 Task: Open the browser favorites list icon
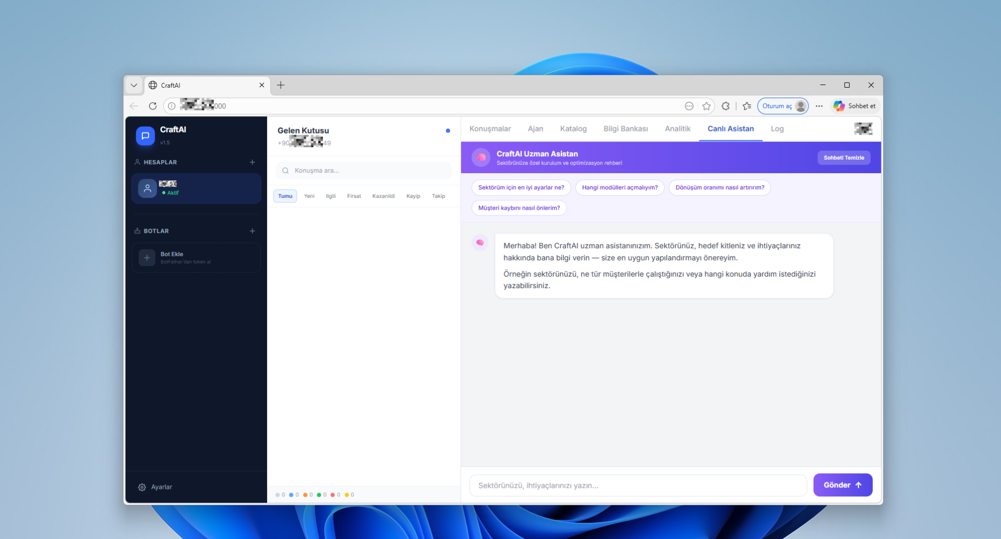[x=746, y=106]
